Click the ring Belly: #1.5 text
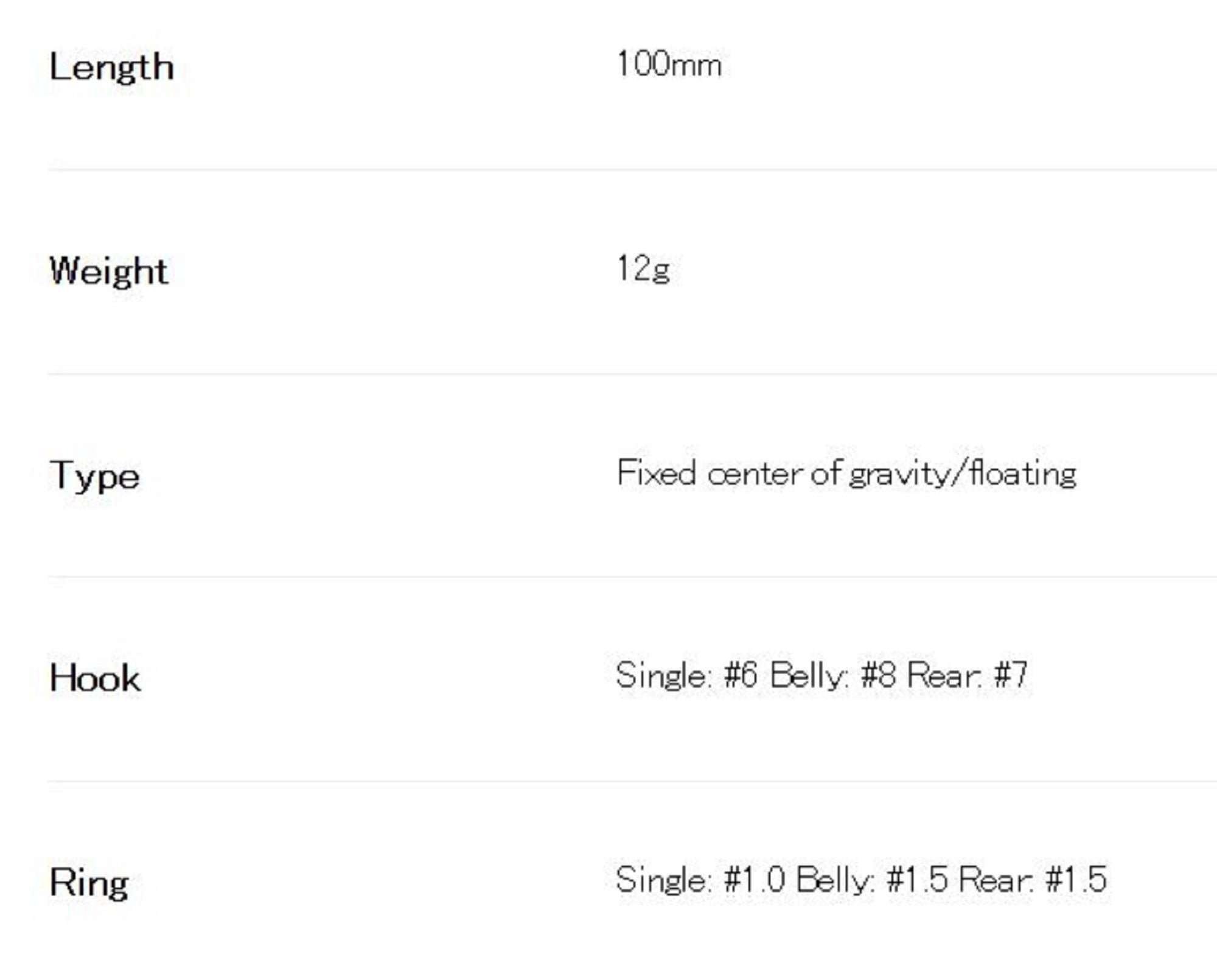Image resolution: width=1217 pixels, height=971 pixels. tap(871, 880)
